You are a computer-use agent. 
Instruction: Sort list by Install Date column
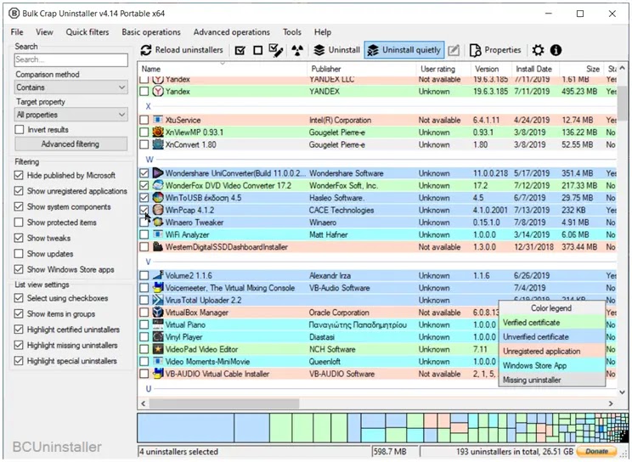tap(536, 69)
